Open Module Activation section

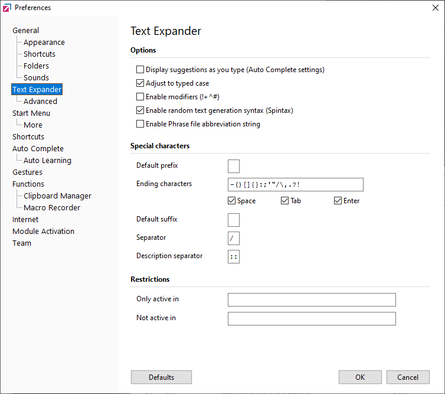(x=43, y=232)
